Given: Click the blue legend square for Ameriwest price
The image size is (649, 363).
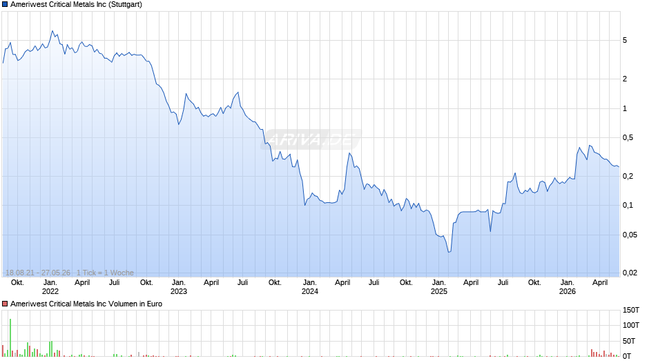Looking at the screenshot, I should (5, 5).
